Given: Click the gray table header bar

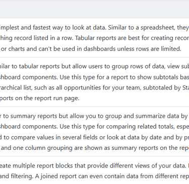Looking at the screenshot, I should (94, 9).
